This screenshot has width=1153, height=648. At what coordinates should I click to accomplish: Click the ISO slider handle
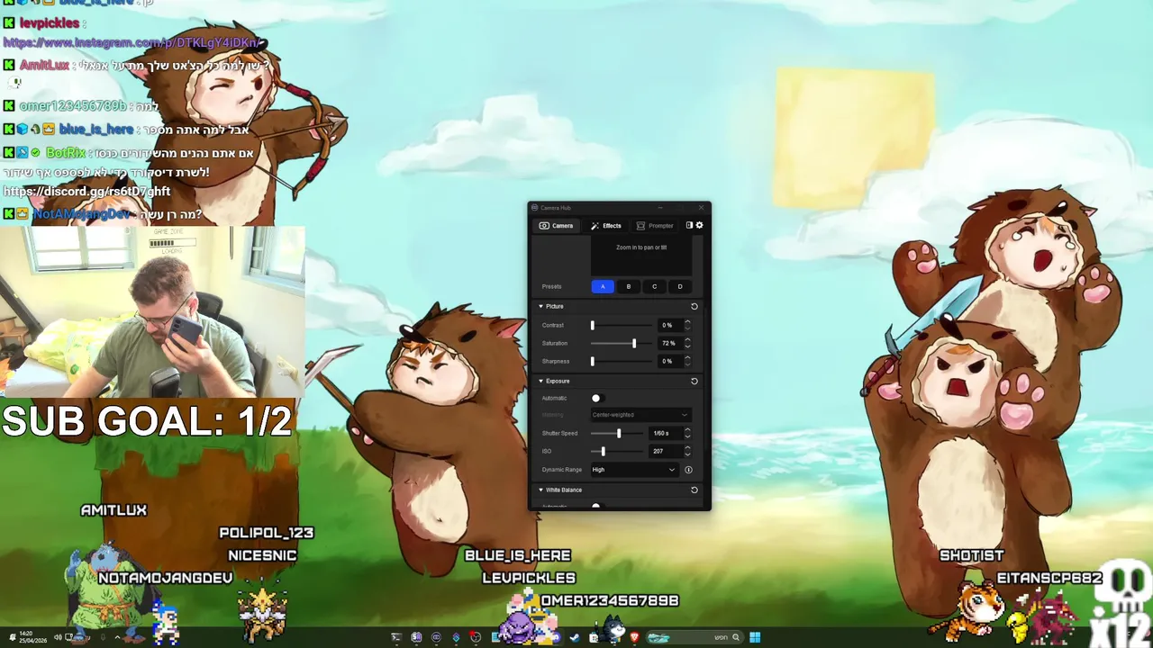603,451
